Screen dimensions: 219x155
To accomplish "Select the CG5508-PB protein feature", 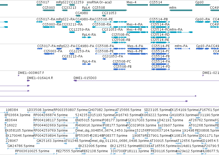I will [x=119, y=69].
